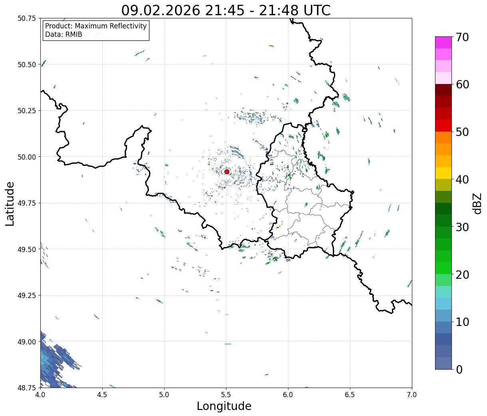Click the dBZ colorbar label
The height and width of the screenshot is (416, 487).
coord(477,203)
